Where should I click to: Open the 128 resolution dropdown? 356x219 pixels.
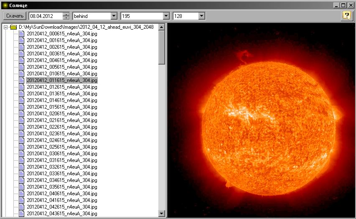202,16
